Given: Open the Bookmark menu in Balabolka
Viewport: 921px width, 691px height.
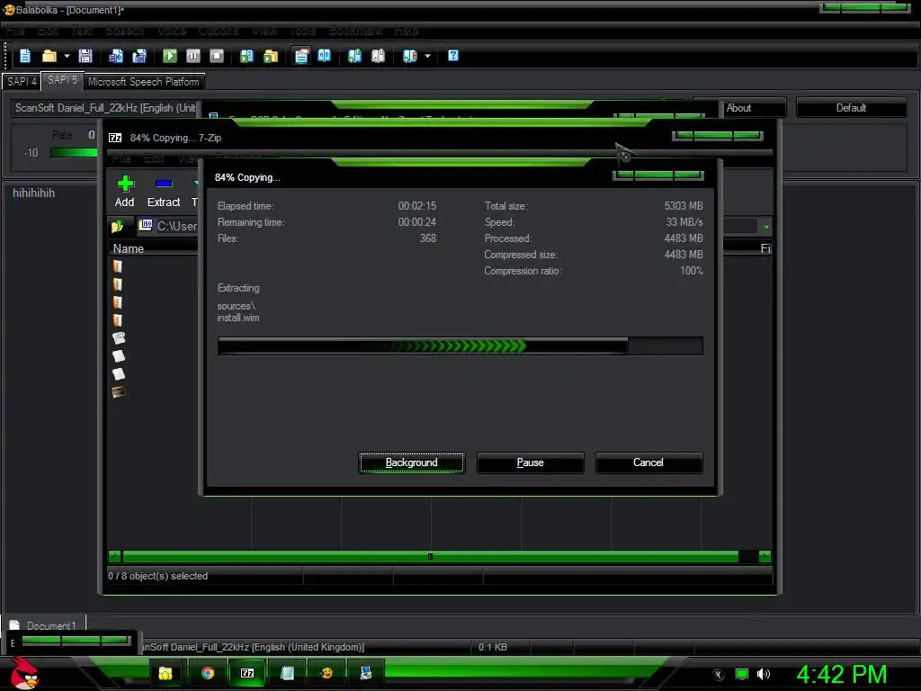Looking at the screenshot, I should tap(355, 31).
